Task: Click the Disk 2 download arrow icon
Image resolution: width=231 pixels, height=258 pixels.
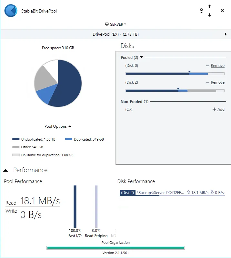Action: (212, 193)
